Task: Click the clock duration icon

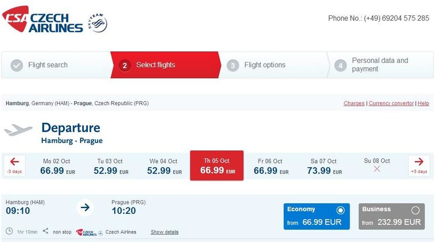Action: (x=9, y=231)
